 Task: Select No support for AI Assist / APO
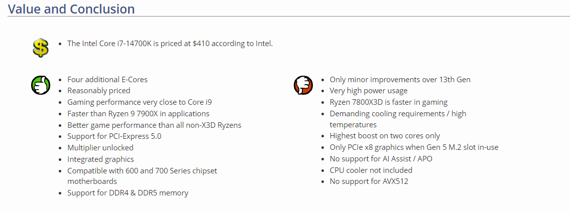tap(381, 159)
